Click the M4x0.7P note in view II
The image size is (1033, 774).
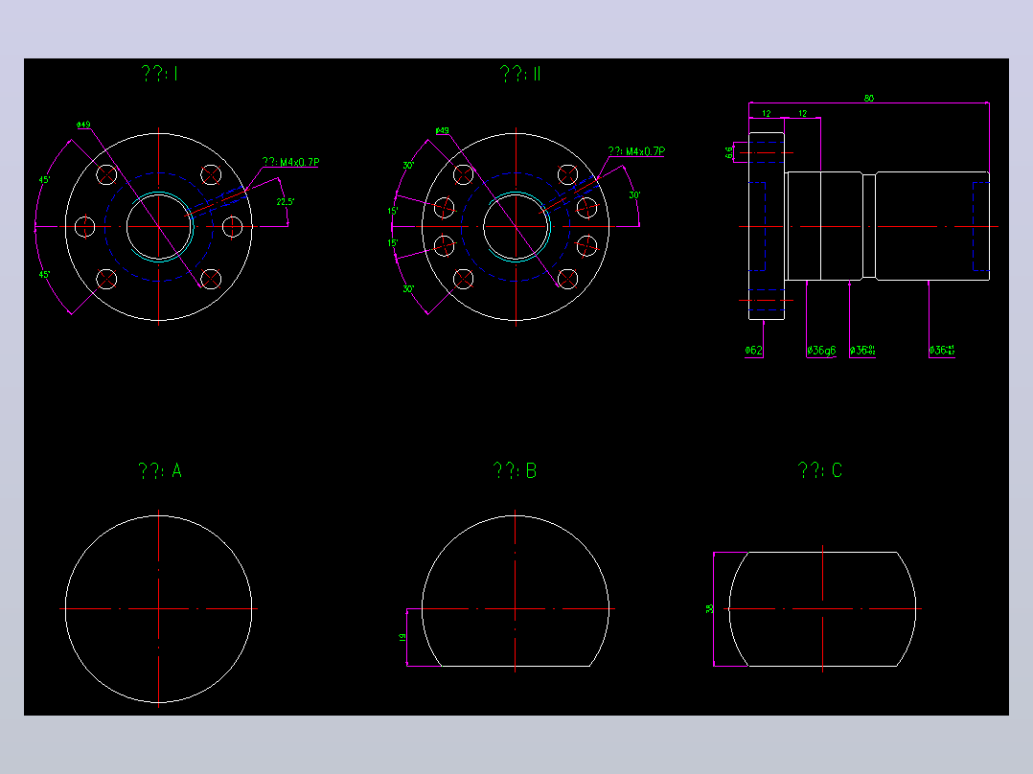(636, 151)
